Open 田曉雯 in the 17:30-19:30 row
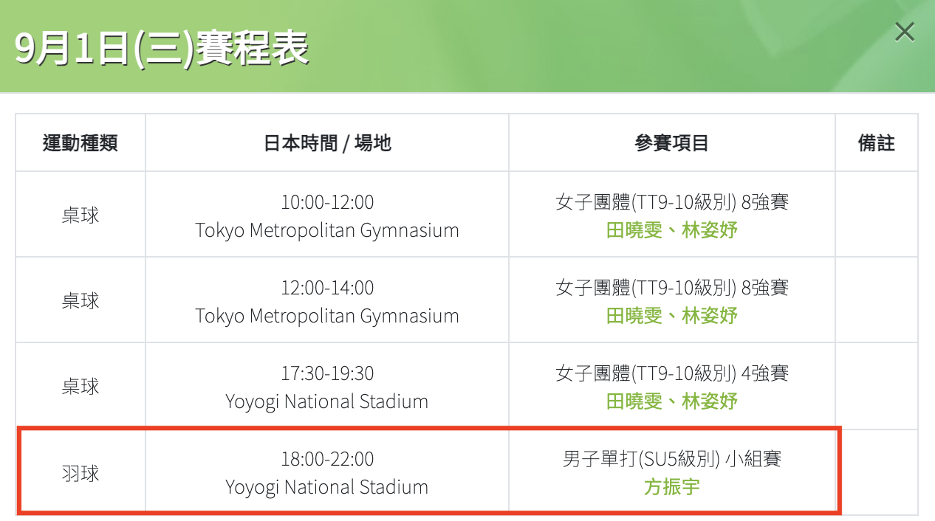The image size is (935, 521). (x=634, y=401)
